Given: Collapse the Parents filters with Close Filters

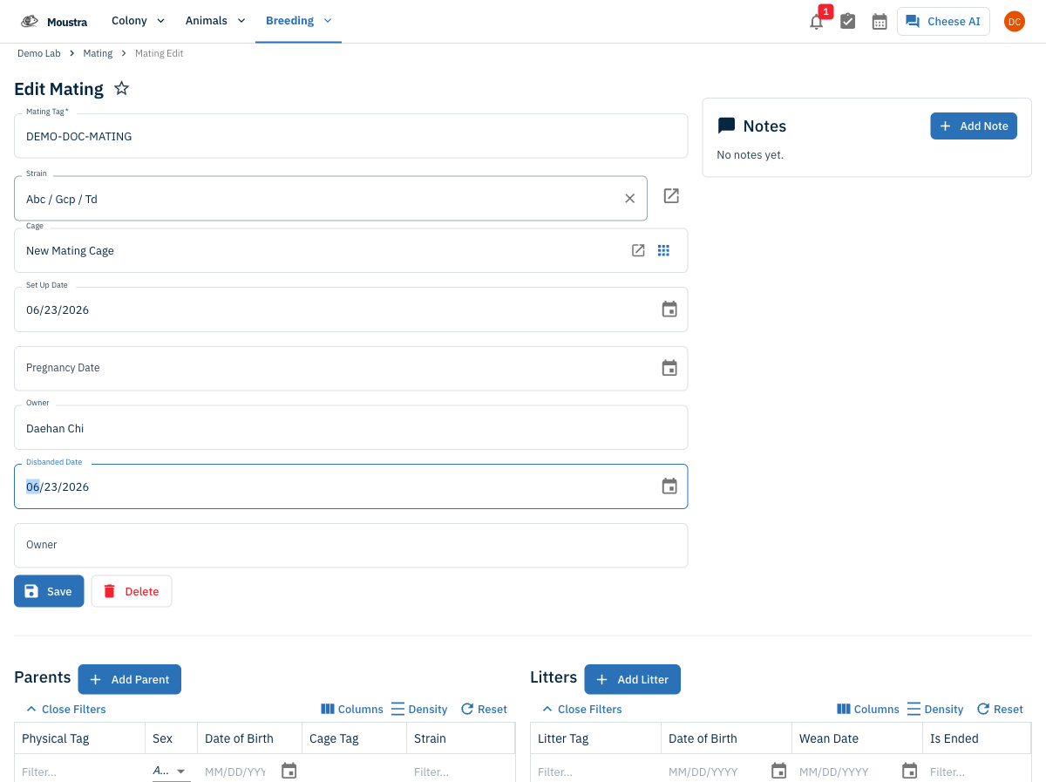Looking at the screenshot, I should coord(66,709).
